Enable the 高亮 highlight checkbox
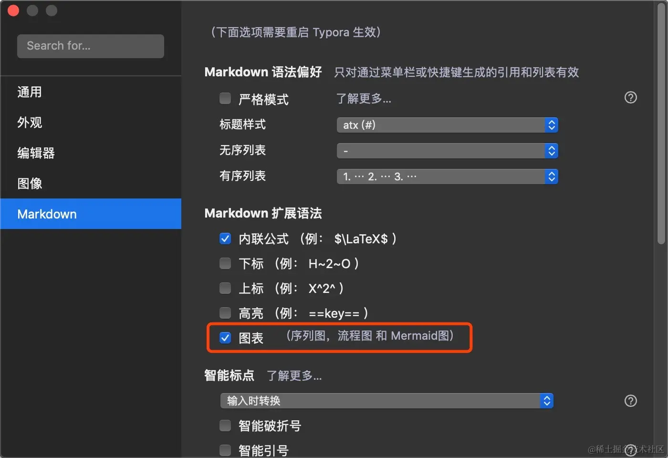This screenshot has height=458, width=668. point(225,313)
